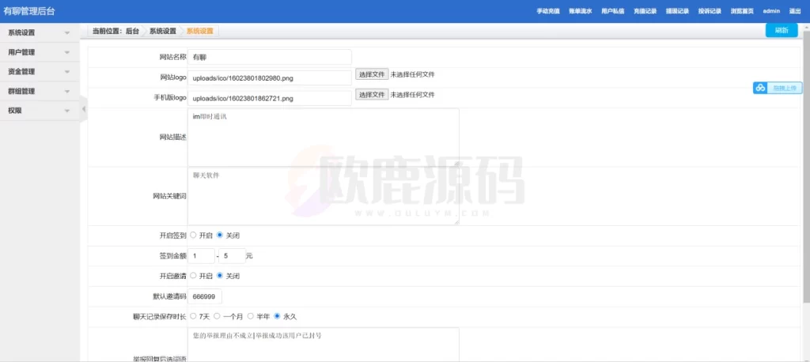This screenshot has height=362, width=810.
Task: Expand the 系统设置 menu arrow
Action: [67, 33]
